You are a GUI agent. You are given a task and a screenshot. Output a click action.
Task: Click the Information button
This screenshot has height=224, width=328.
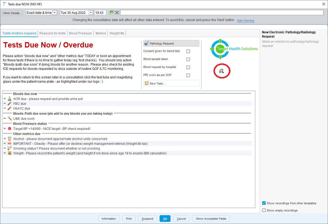(x=109, y=219)
